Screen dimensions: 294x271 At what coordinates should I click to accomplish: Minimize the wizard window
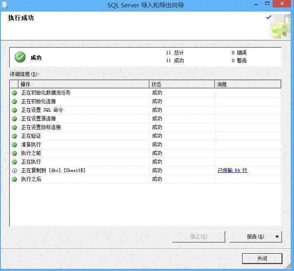[256, 4]
